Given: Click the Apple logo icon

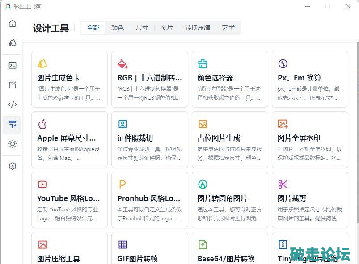Looking at the screenshot, I should [42, 124].
